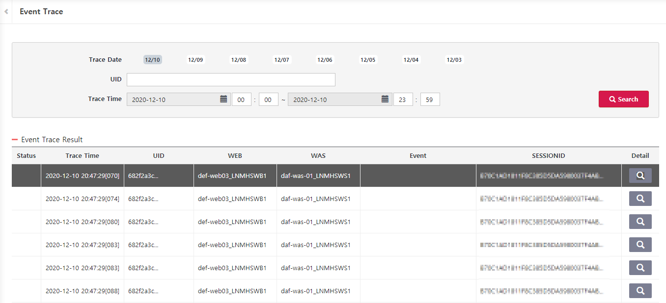Image resolution: width=666 pixels, height=303 pixels.
Task: Select trace date 12/09
Action: [195, 60]
